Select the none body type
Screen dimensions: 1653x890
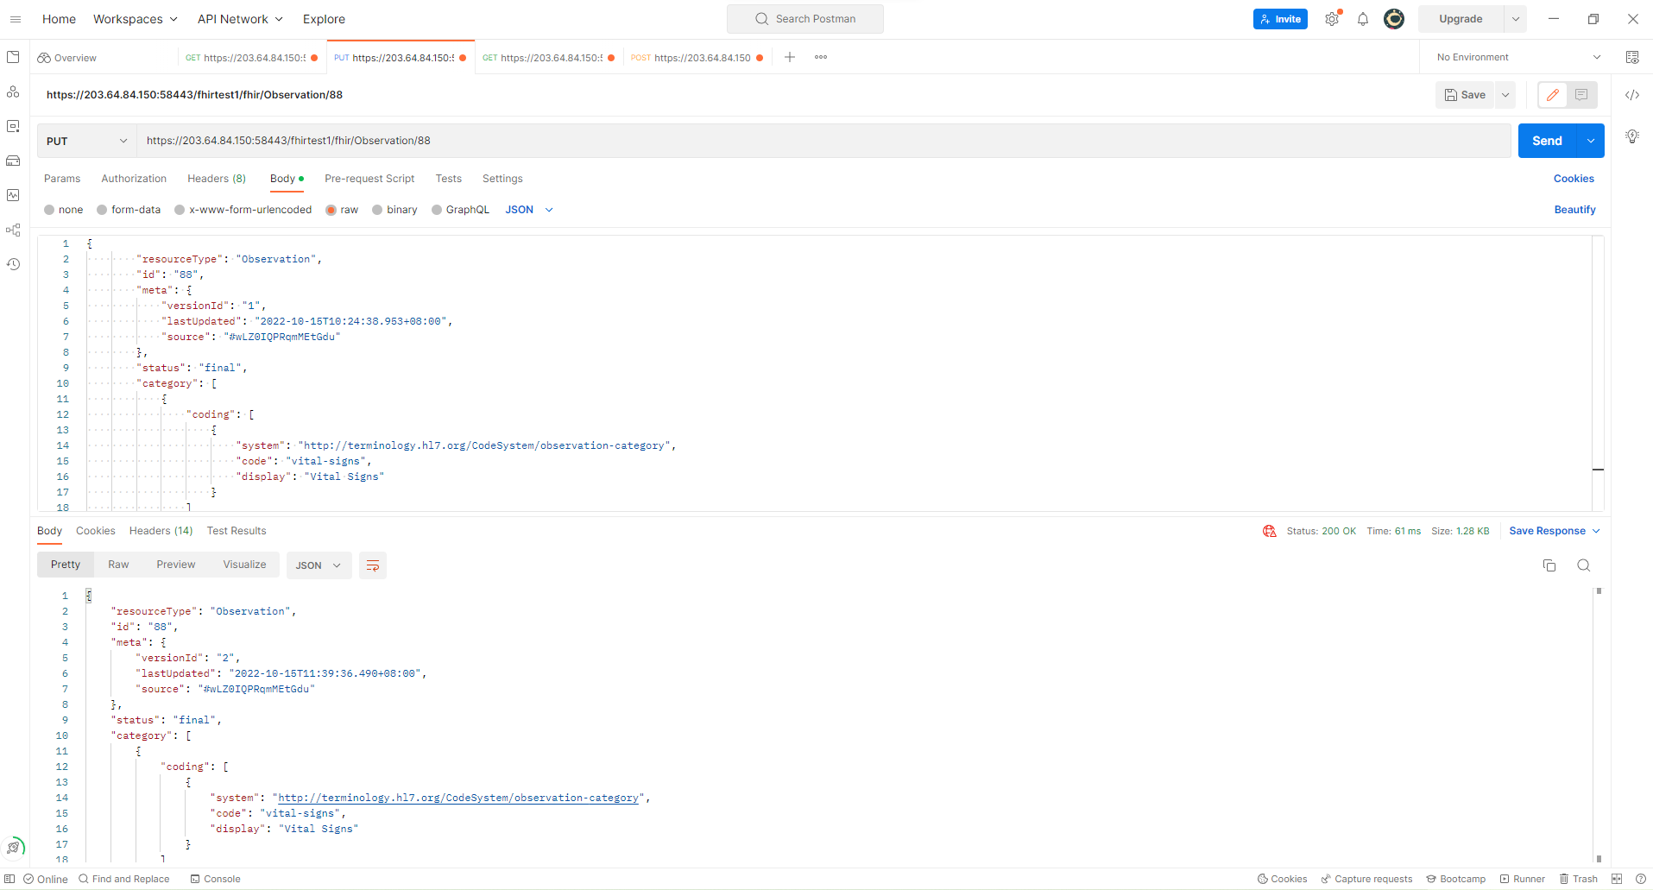(x=50, y=210)
